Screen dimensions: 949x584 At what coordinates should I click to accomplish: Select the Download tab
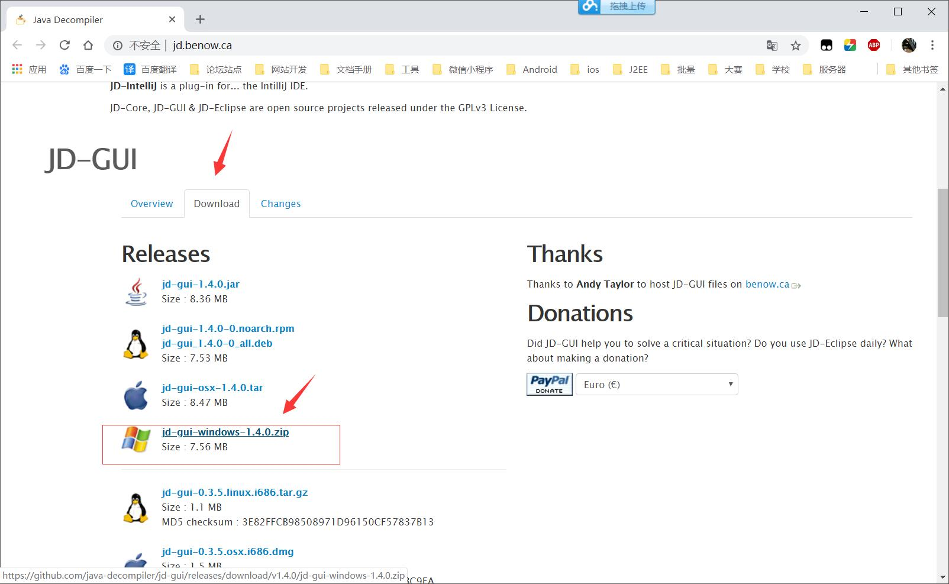[217, 204]
